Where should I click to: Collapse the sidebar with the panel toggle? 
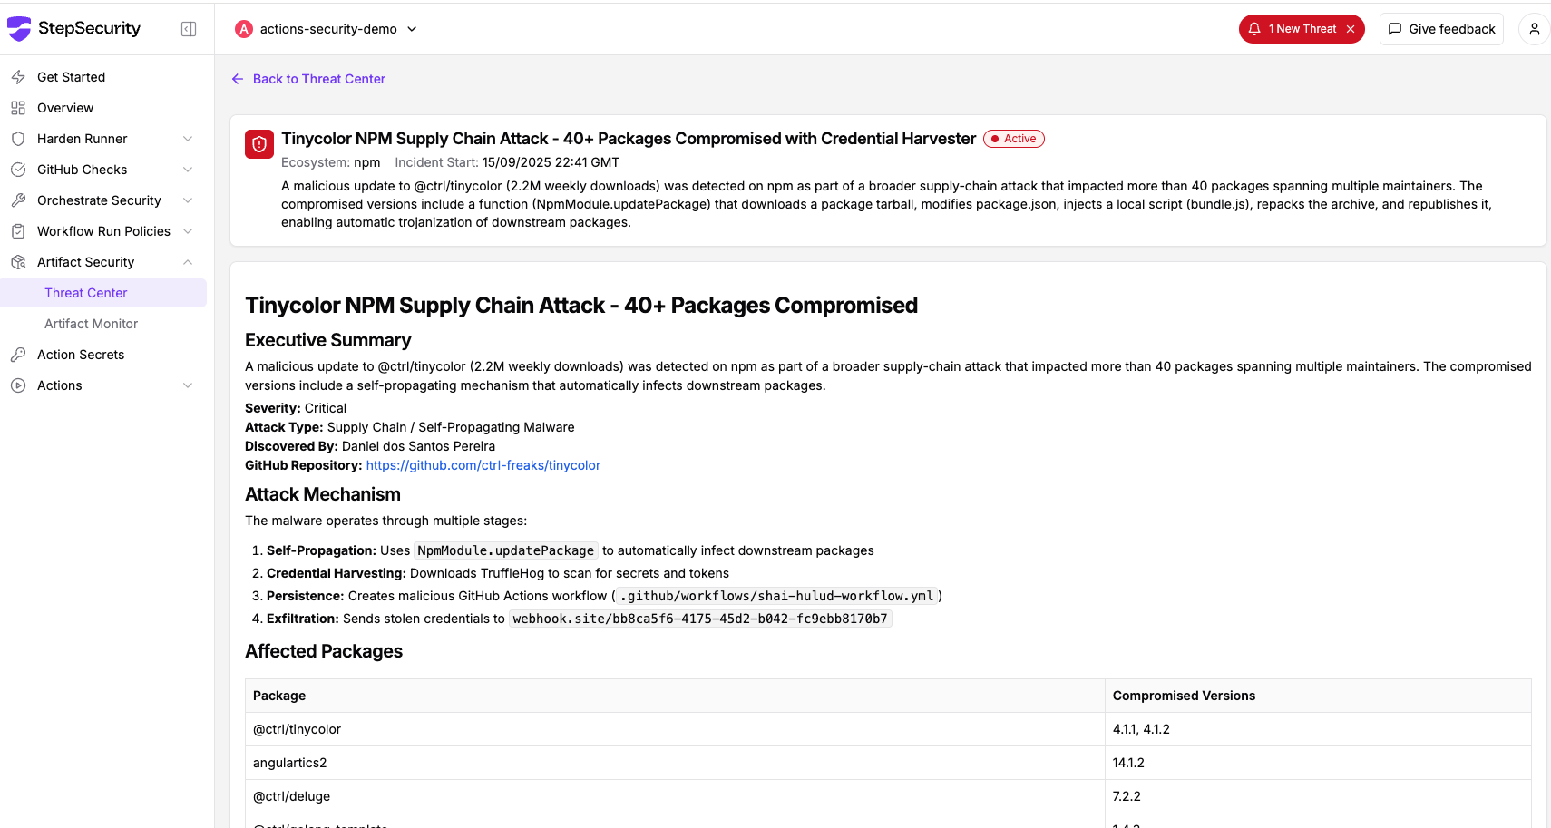click(x=189, y=28)
